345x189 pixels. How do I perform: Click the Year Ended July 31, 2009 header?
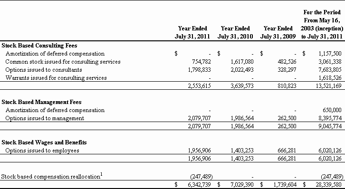click(x=278, y=32)
